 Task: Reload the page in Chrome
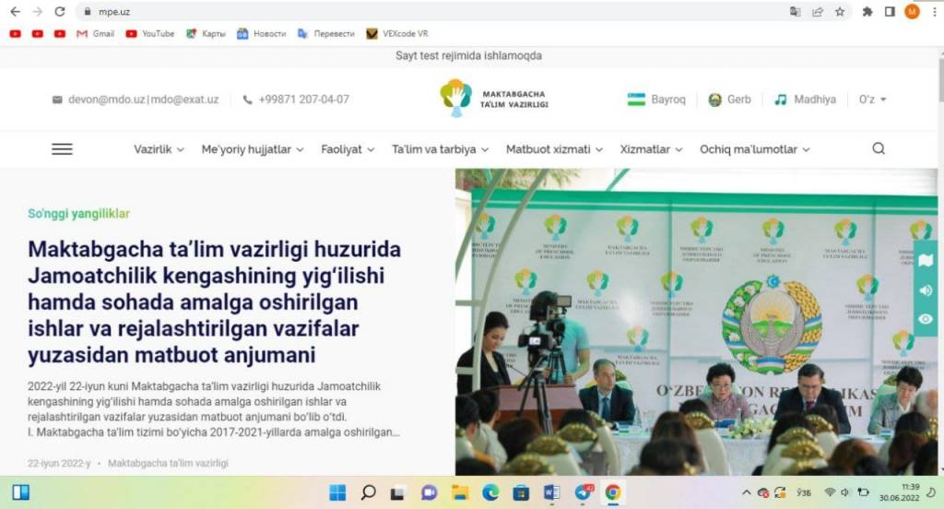click(x=60, y=12)
